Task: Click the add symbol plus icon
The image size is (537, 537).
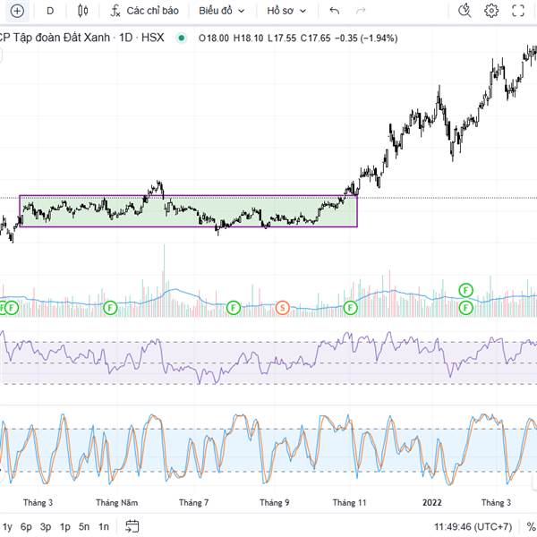Action: coord(17,11)
